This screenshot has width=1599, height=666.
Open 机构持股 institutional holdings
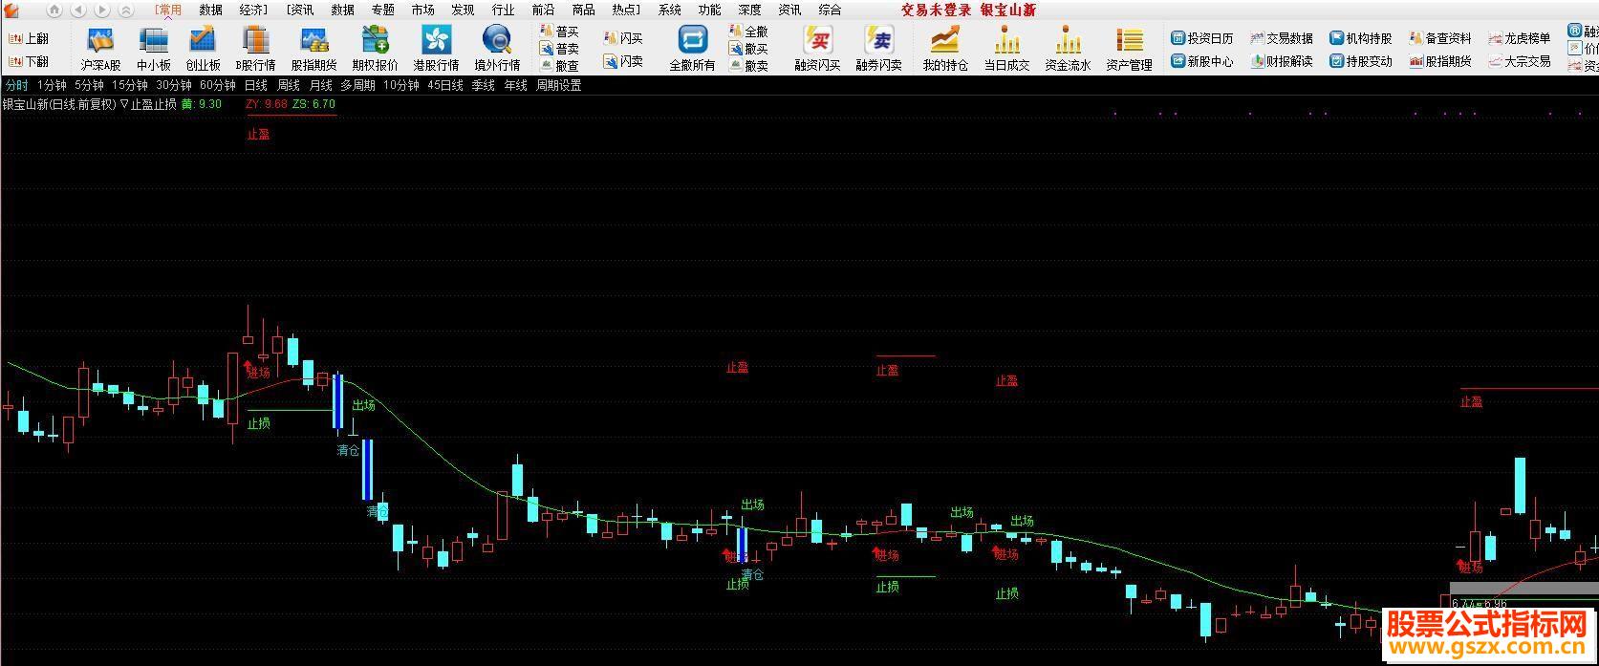[x=1361, y=38]
